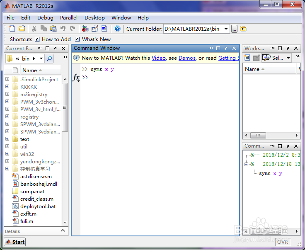The image size is (305, 250).
Task: Minimize the Current Folder panel
Action: point(40,48)
